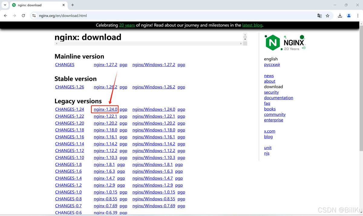Click the NGINX 20 Years logo
This screenshot has height=216, width=363.
point(285,43)
